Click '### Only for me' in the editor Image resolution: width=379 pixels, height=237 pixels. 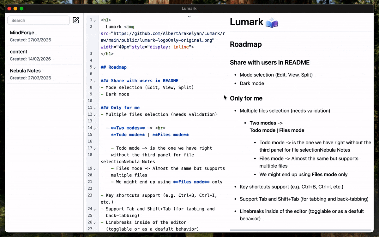point(120,107)
